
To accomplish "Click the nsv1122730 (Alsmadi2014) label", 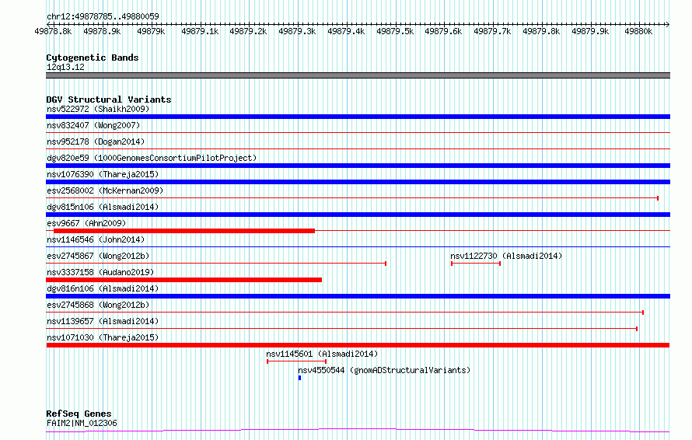I will (506, 256).
